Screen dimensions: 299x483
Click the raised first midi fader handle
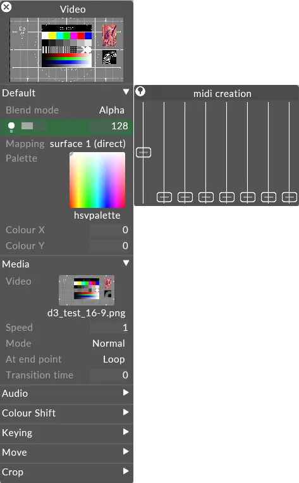point(143,153)
